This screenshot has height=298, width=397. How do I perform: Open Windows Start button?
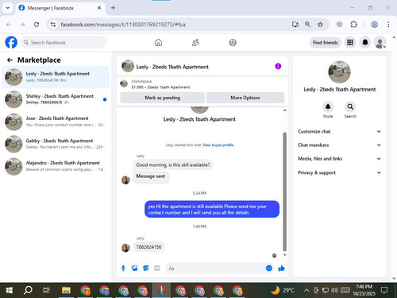pos(10,290)
